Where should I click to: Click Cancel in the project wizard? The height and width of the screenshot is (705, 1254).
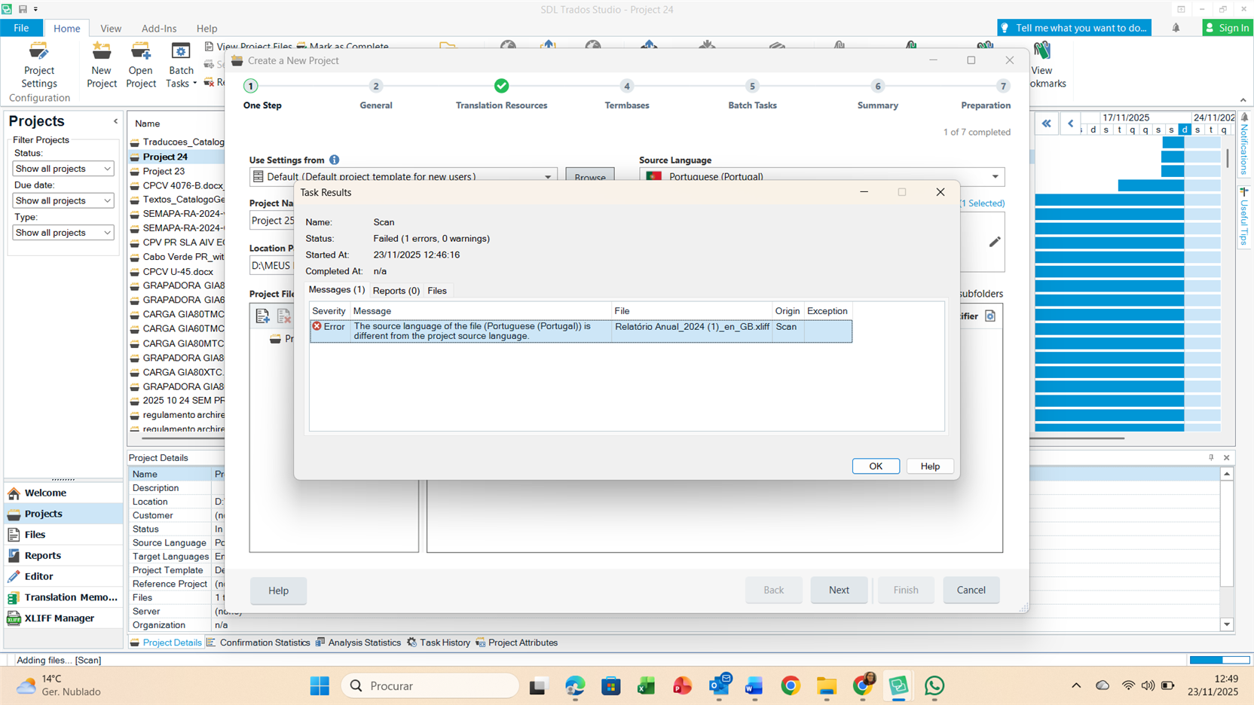[x=971, y=590]
